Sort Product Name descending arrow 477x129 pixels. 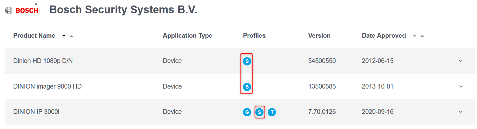click(64, 36)
